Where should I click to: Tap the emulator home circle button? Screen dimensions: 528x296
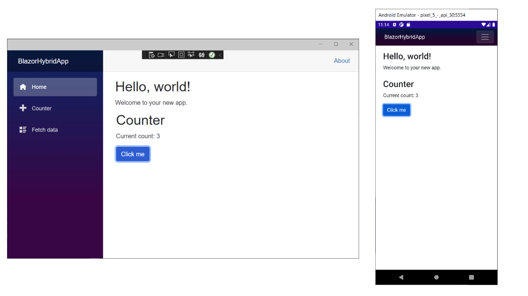click(436, 277)
